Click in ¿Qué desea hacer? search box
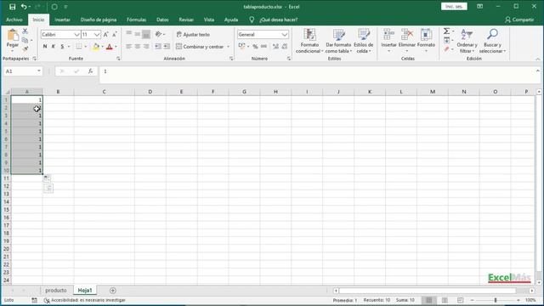The height and width of the screenshot is (306, 544). coord(279,20)
